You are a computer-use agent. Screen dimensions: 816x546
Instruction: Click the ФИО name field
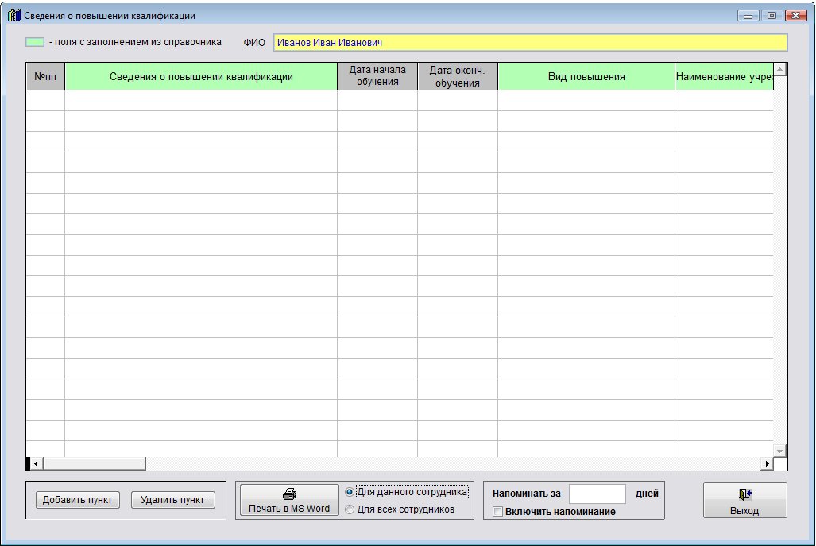pos(530,43)
